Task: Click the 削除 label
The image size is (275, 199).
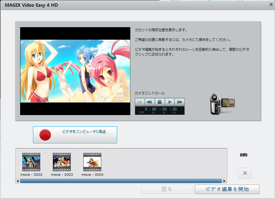Action: coord(244,155)
